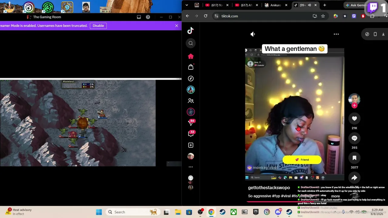Screen dimensions: 388x218
Task: Switch to the second (617) YouTube tab
Action: (x=246, y=5)
